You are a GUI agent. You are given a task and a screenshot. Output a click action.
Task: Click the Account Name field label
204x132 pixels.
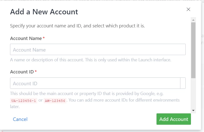pyautogui.click(x=26, y=38)
